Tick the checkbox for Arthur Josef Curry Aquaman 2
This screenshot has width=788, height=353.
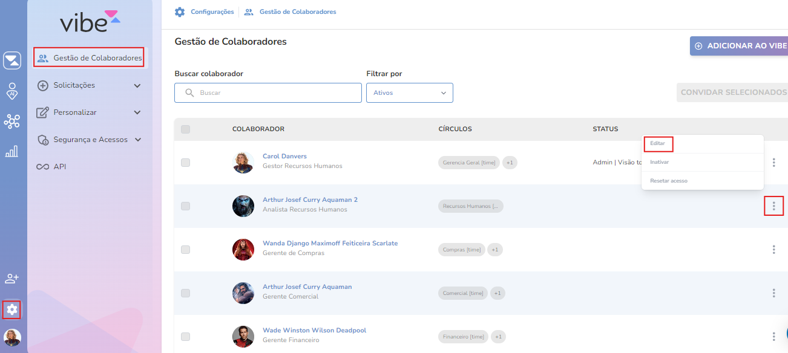185,206
